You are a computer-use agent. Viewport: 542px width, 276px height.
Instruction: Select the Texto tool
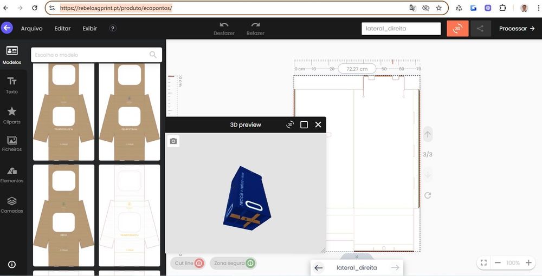click(12, 85)
